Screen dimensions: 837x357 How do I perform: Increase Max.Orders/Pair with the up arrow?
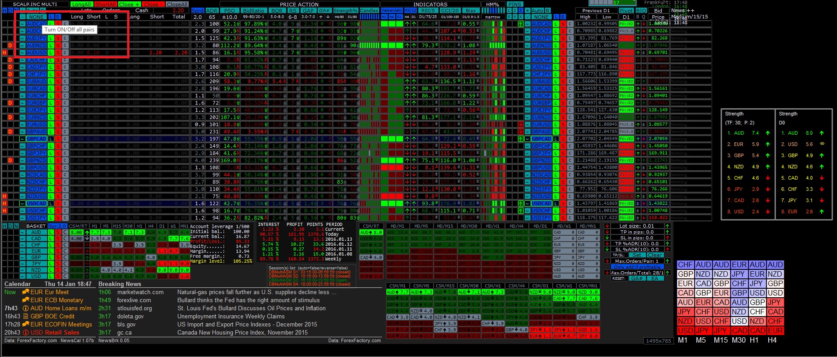[667, 261]
